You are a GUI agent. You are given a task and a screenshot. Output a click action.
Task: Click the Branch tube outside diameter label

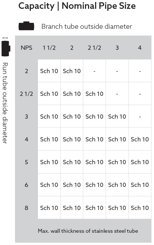tap(87, 26)
